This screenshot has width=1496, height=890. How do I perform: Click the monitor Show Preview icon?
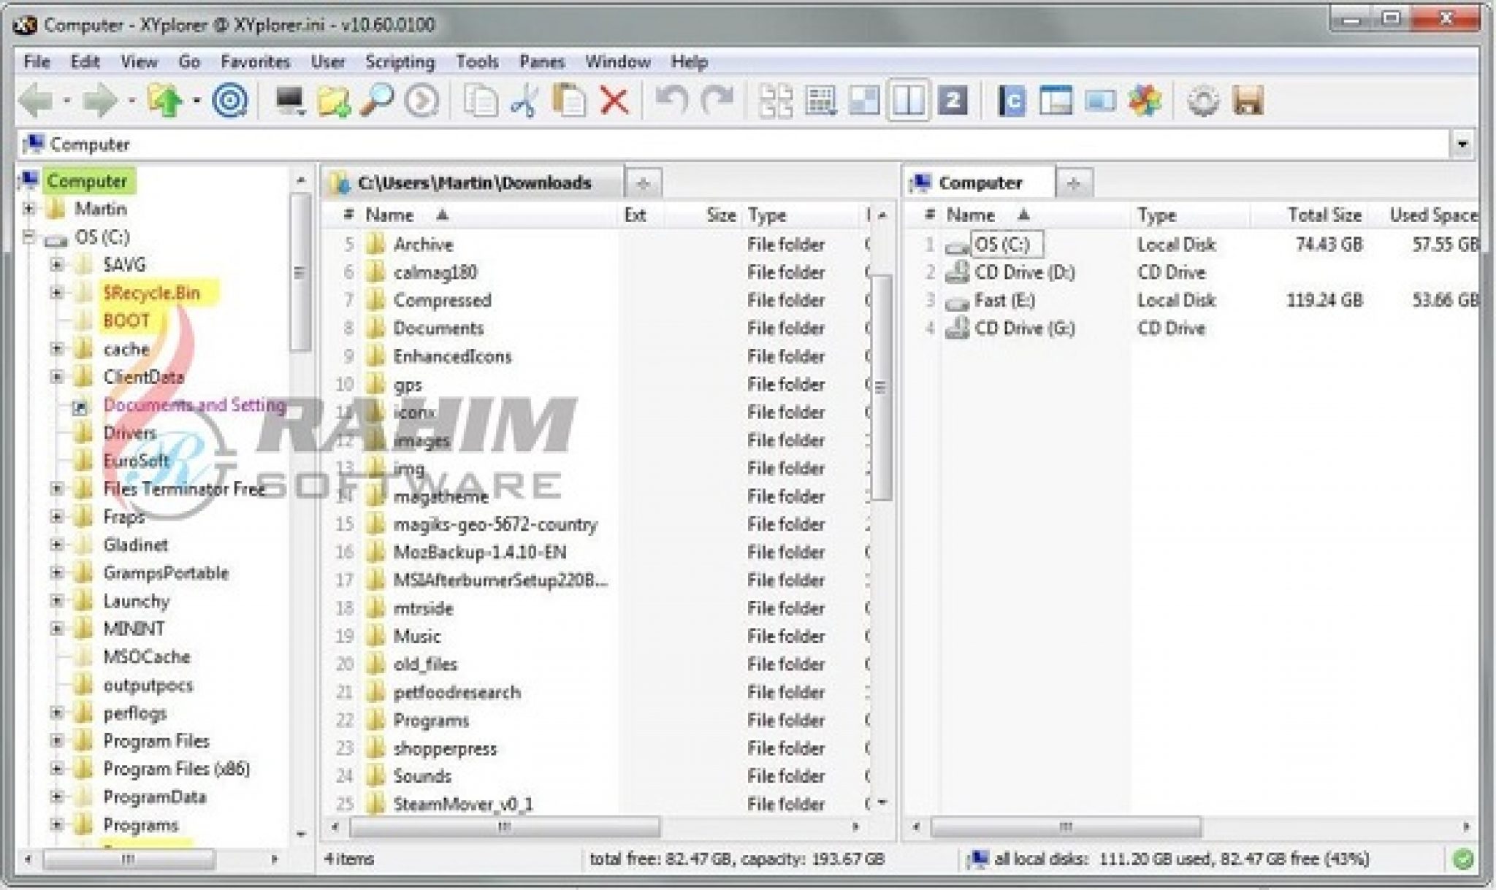click(1100, 101)
